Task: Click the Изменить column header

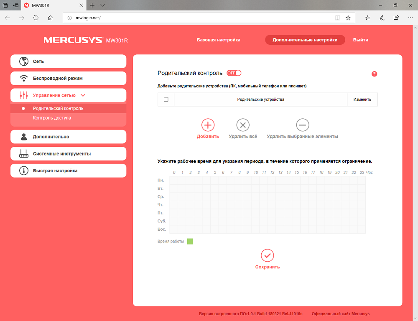Action: click(362, 99)
